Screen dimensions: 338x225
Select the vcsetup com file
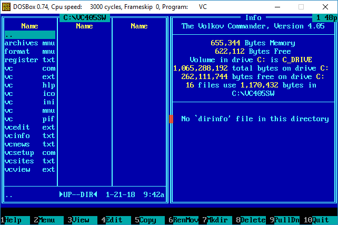click(29, 153)
